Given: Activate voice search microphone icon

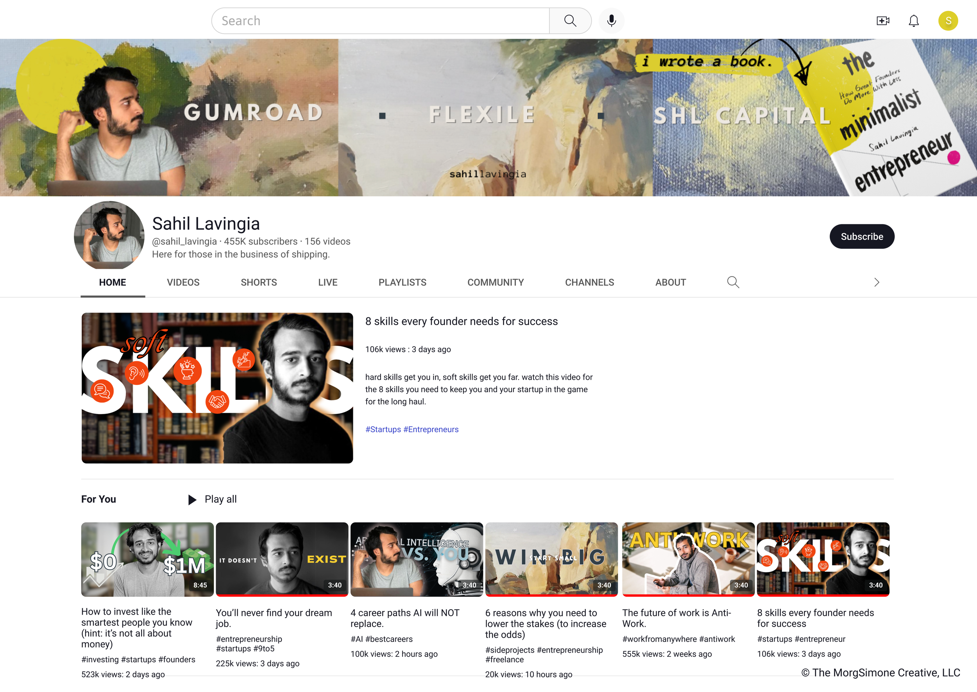Looking at the screenshot, I should (x=611, y=20).
